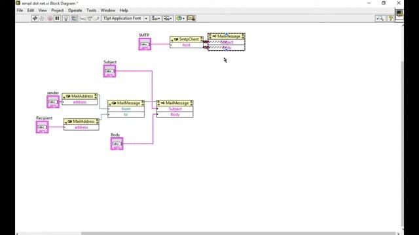
Task: Click the VI icon in top-right corner
Action: [399, 14]
